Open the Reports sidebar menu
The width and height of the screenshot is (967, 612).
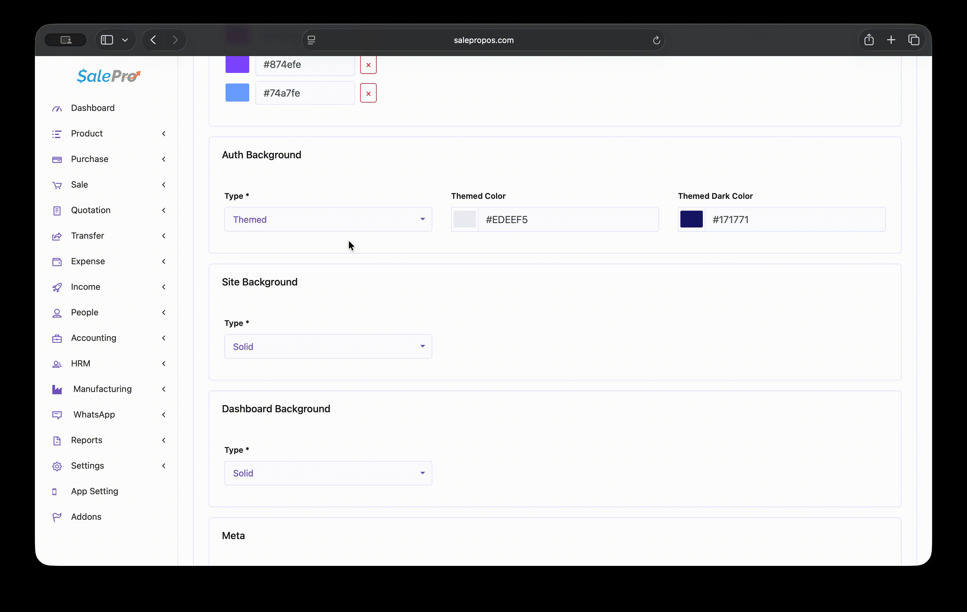point(87,440)
